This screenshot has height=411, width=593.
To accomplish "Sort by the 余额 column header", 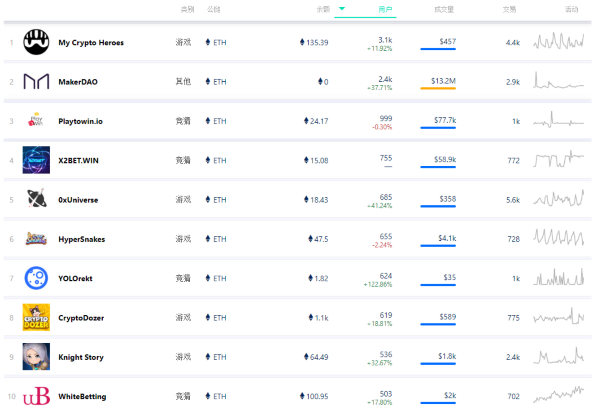I will point(323,9).
